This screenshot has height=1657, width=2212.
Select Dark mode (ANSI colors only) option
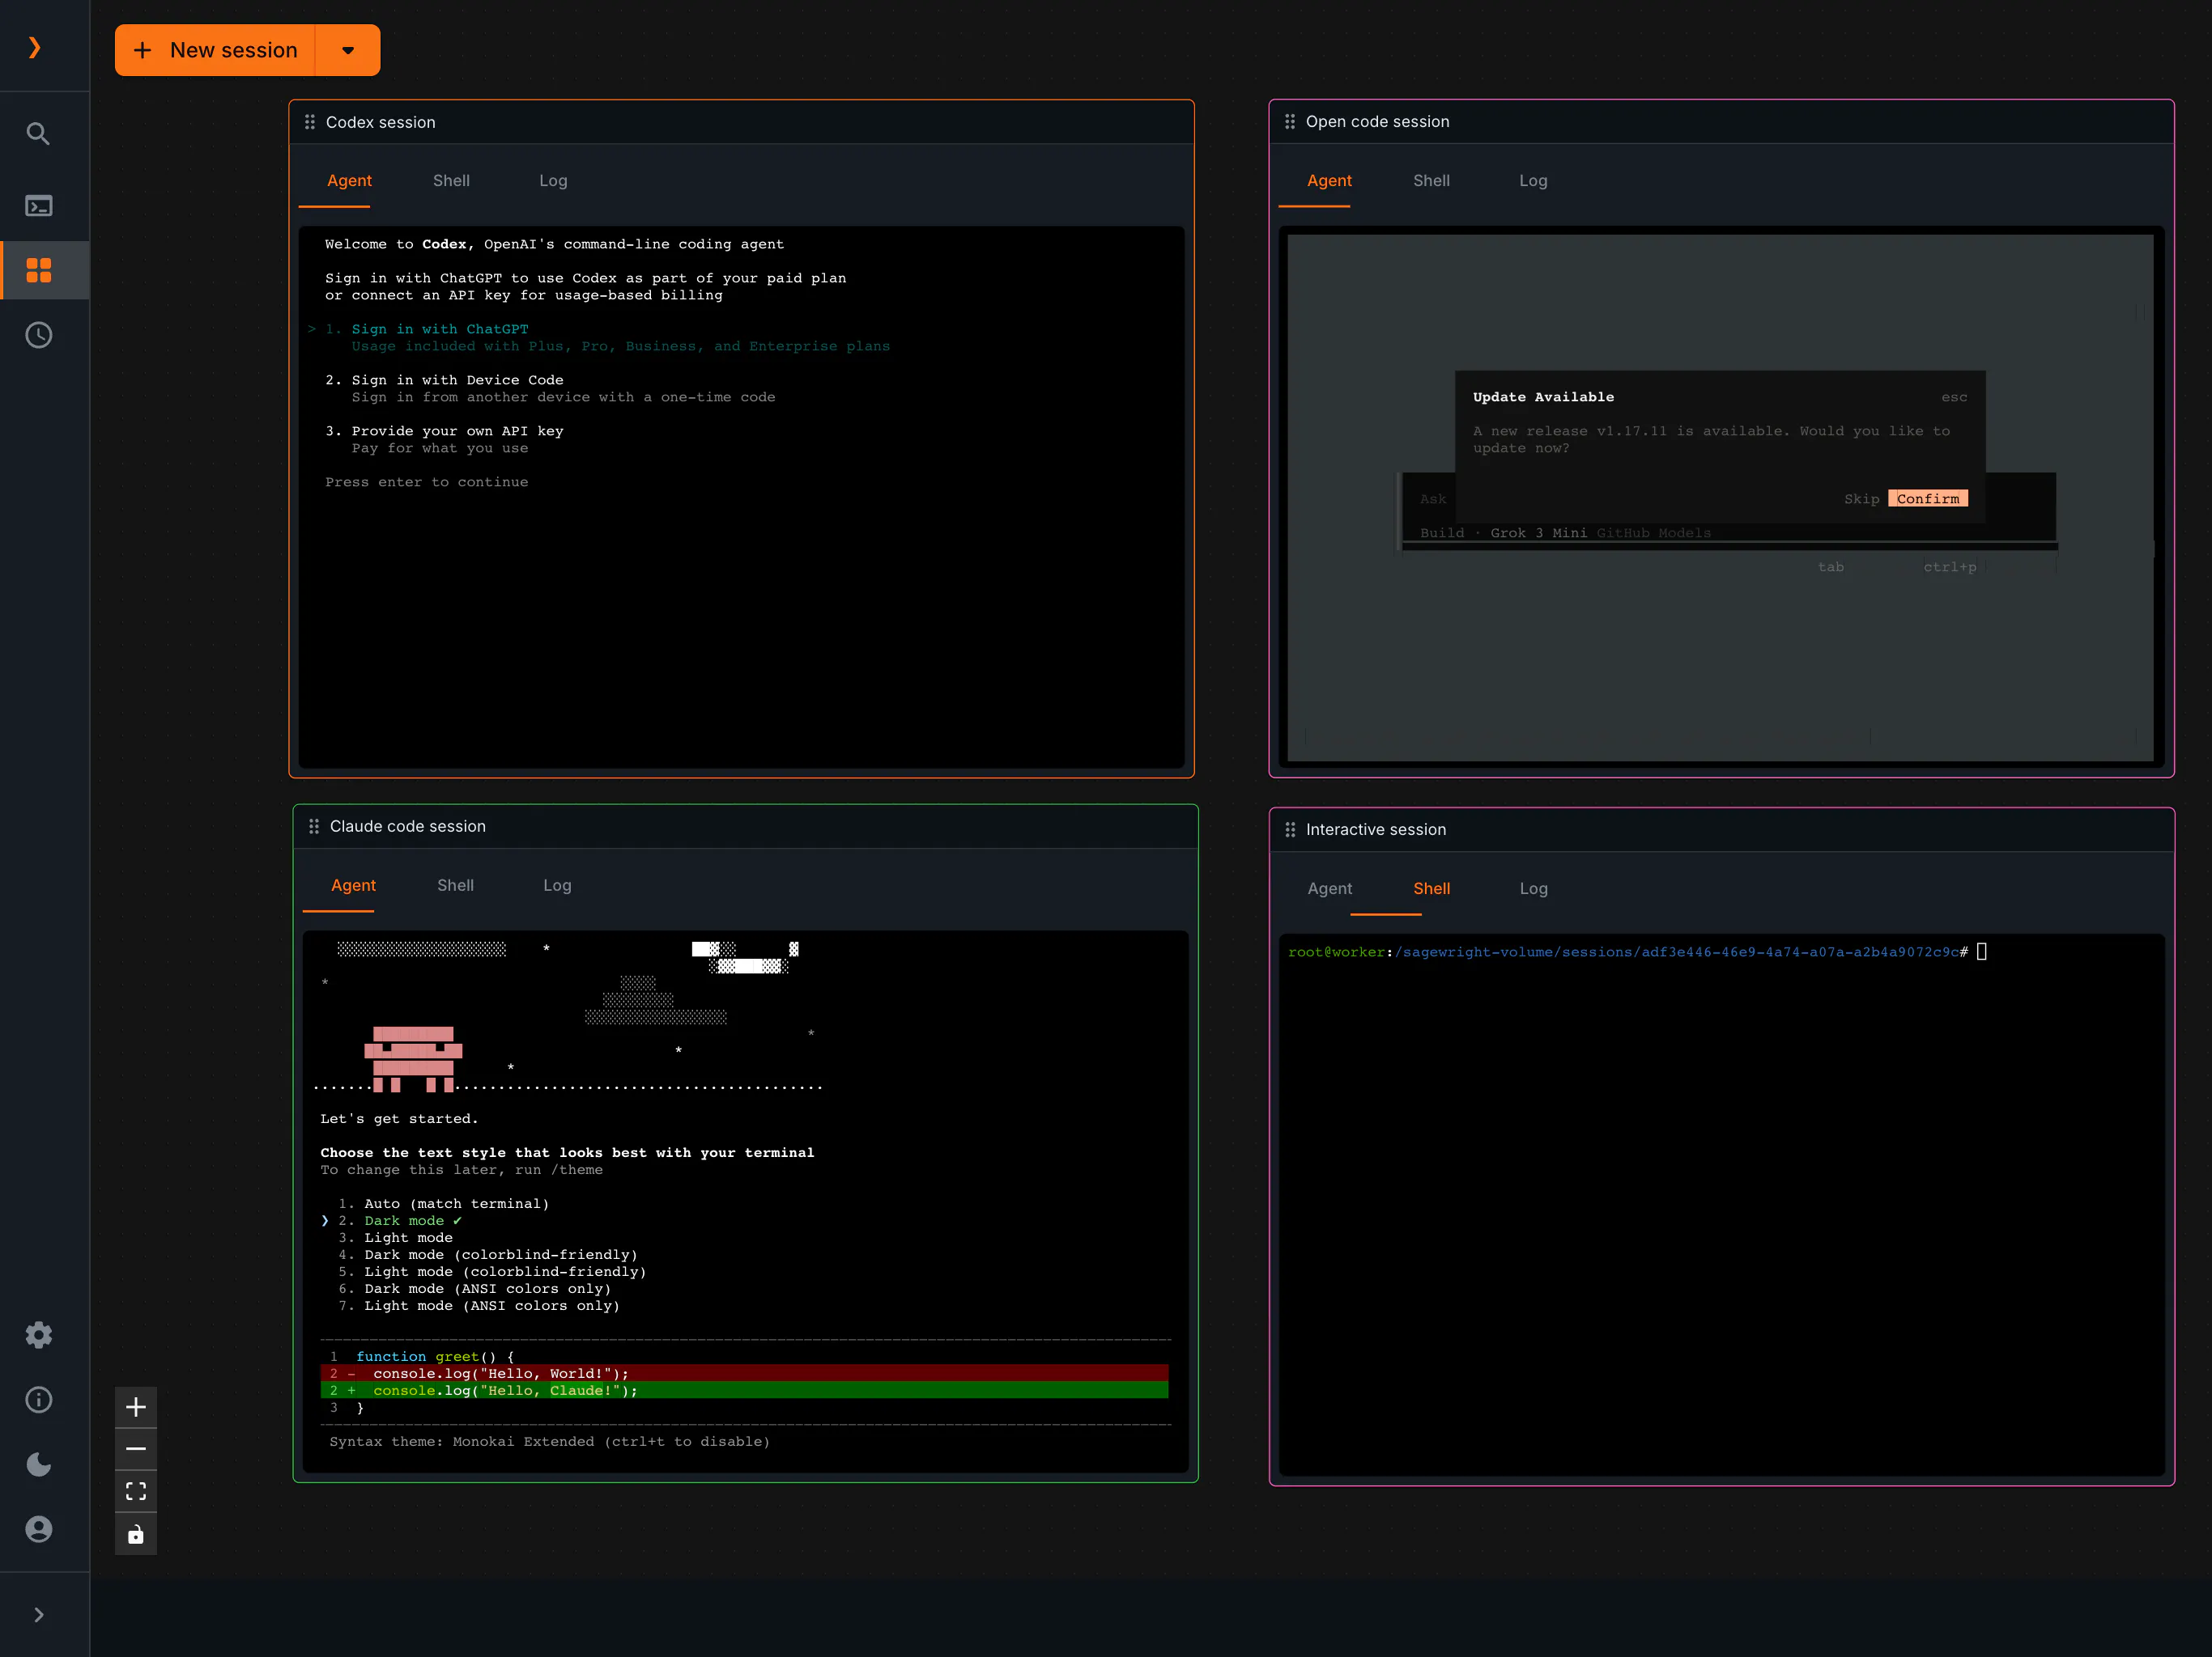point(487,1289)
